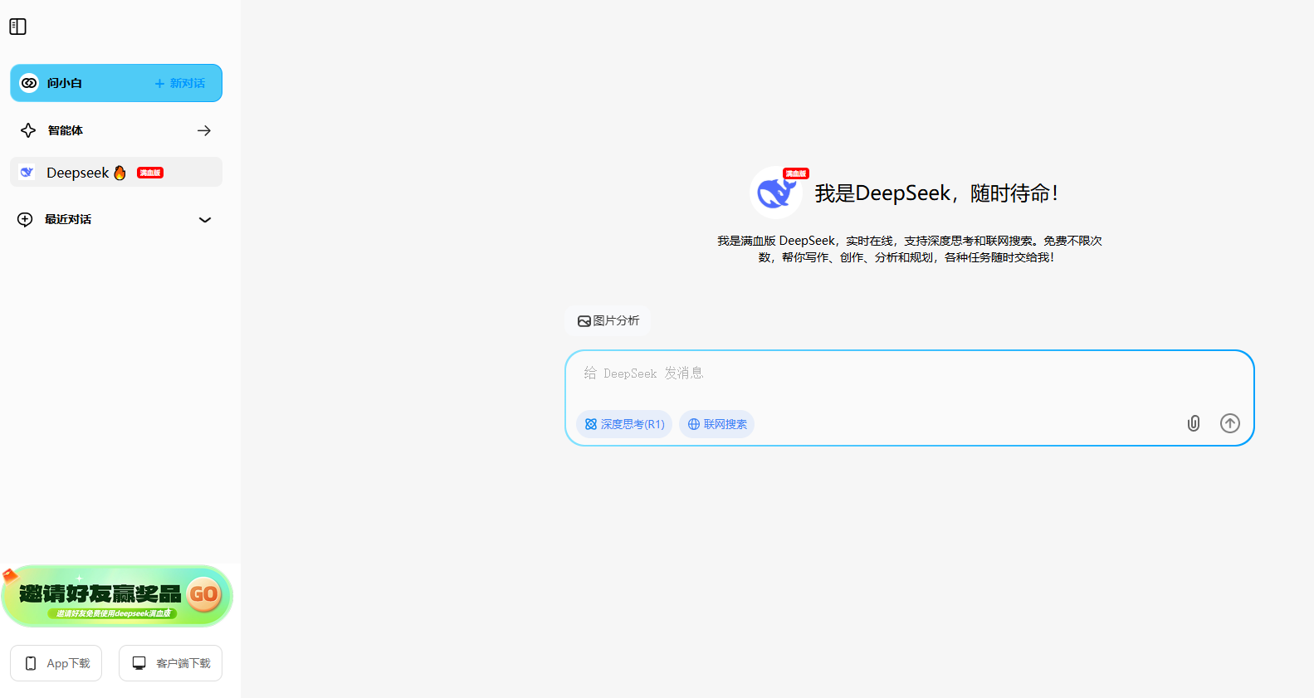Click the 客户端下载 button
Screen dimensions: 1314x698
(170, 663)
